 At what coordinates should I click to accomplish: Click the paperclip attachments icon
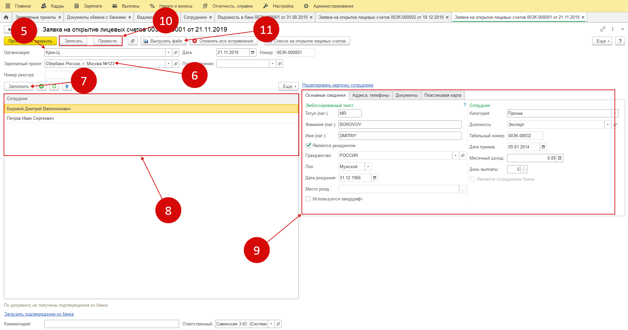coord(133,41)
